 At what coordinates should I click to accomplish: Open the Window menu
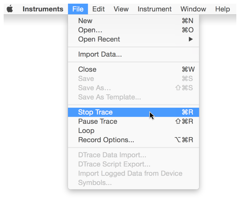click(x=193, y=9)
